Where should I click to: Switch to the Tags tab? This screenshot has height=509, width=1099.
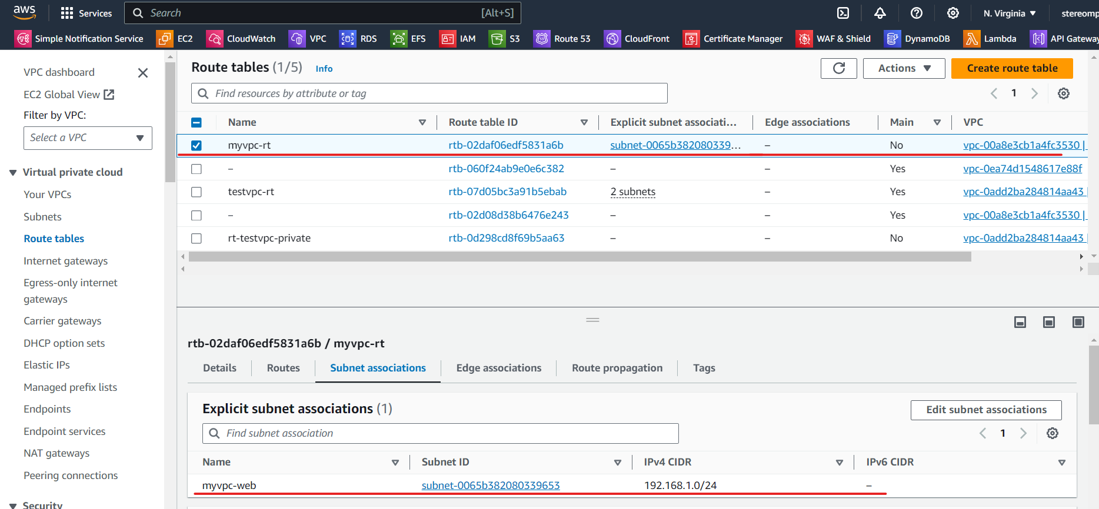pos(704,368)
